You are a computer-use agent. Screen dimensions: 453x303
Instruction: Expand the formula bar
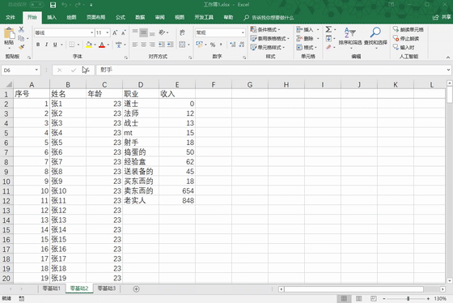448,70
